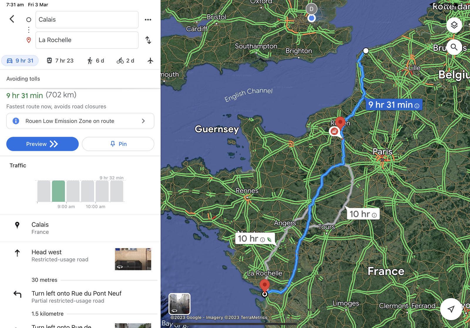The width and height of the screenshot is (470, 328).
Task: Select the green traffic time bar
Action: (x=58, y=191)
